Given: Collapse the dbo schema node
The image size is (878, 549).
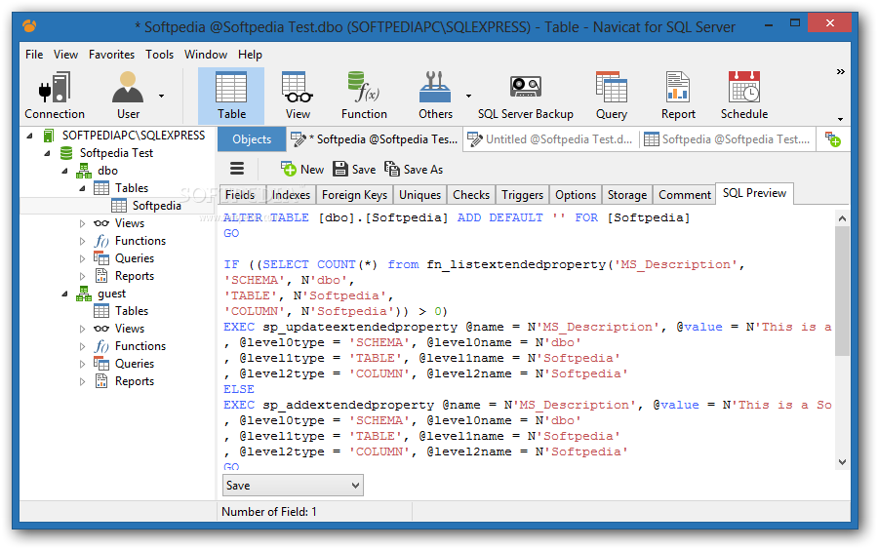Looking at the screenshot, I should pyautogui.click(x=64, y=171).
